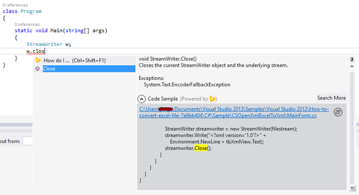Click the 'w.clos' text in the editor

[35, 51]
